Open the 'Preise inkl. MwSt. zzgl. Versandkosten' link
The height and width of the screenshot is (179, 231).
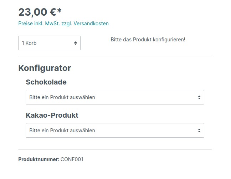tap(63, 24)
